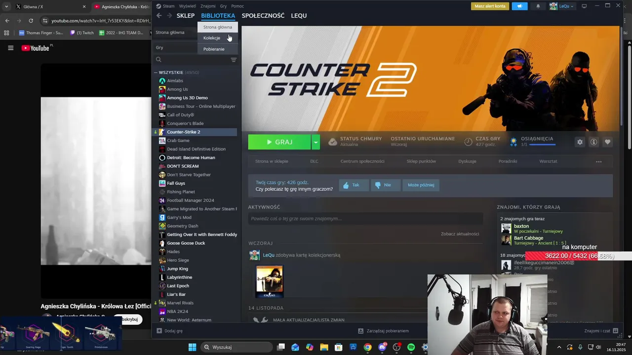This screenshot has width=632, height=355.
Task: Click Może później button
Action: click(x=421, y=185)
